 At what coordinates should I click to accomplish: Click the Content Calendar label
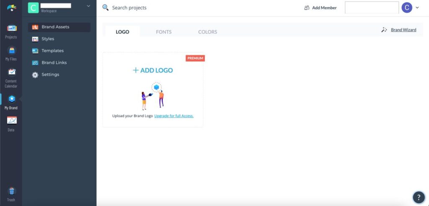point(11,83)
